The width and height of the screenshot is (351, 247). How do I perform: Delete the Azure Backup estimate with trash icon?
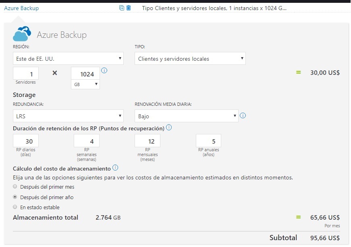129,8
